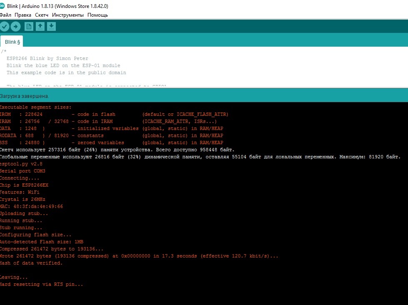Viewport: 408px width, 305px height.
Task: Click the 'ESP8266 Blink by Simon Peter' comment line
Action: pos(47,58)
